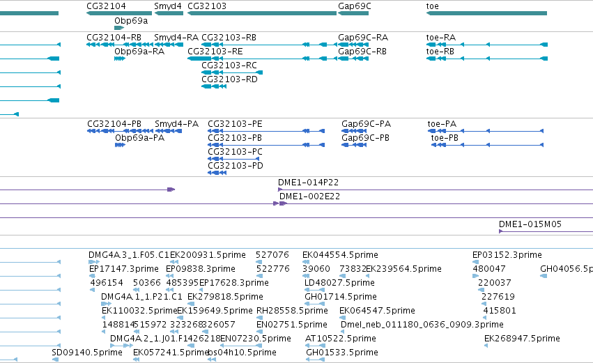
Task: Select EST EP17628.3prime label
Action: click(233, 283)
